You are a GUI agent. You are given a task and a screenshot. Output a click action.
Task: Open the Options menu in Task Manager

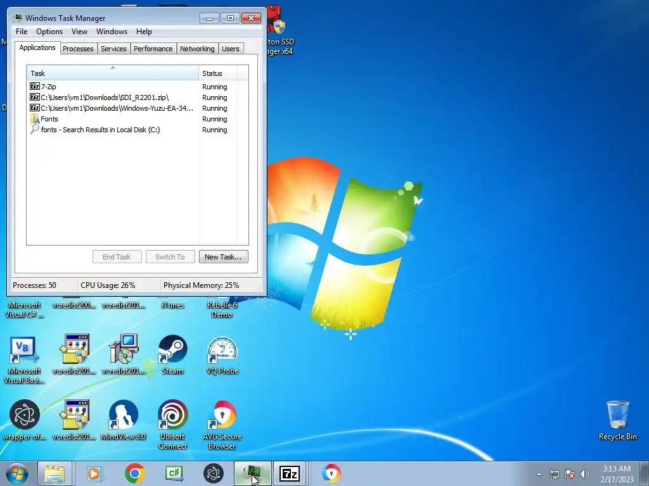49,32
